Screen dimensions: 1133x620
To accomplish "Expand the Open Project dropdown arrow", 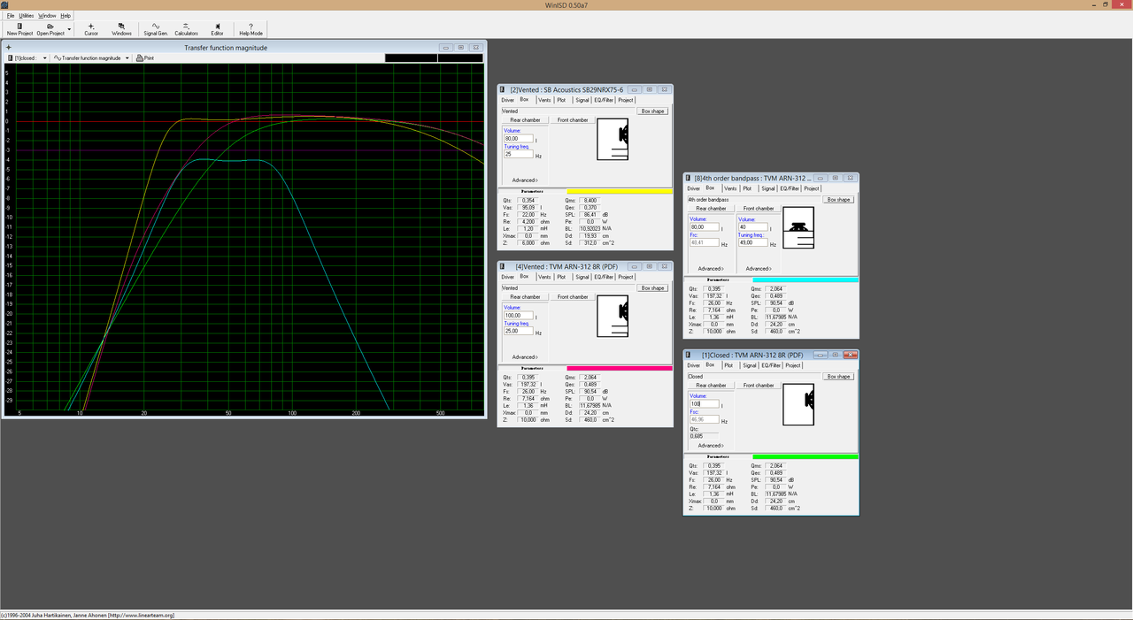I will (69, 29).
